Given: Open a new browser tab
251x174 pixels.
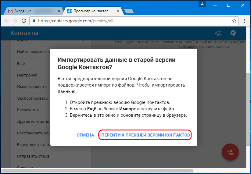Looking at the screenshot, I should click(x=129, y=11).
